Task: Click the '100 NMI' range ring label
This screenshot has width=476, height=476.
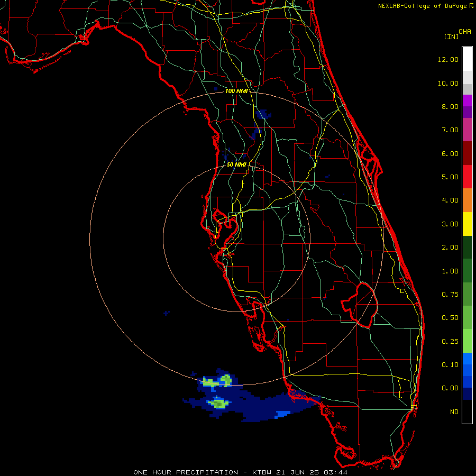Action: (x=236, y=91)
